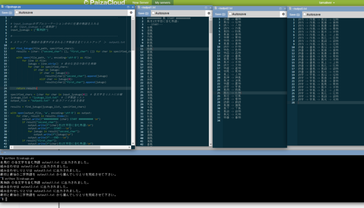This screenshot has height=208, width=364.
Task: Collapse elif fold arrow at line 21
Action: pyautogui.click(x=8, y=79)
